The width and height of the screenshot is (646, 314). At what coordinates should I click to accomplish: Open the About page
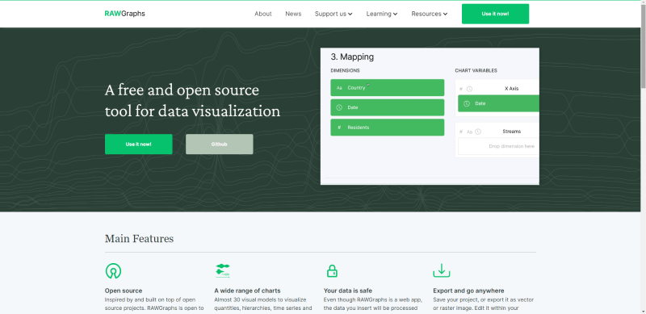tap(263, 14)
